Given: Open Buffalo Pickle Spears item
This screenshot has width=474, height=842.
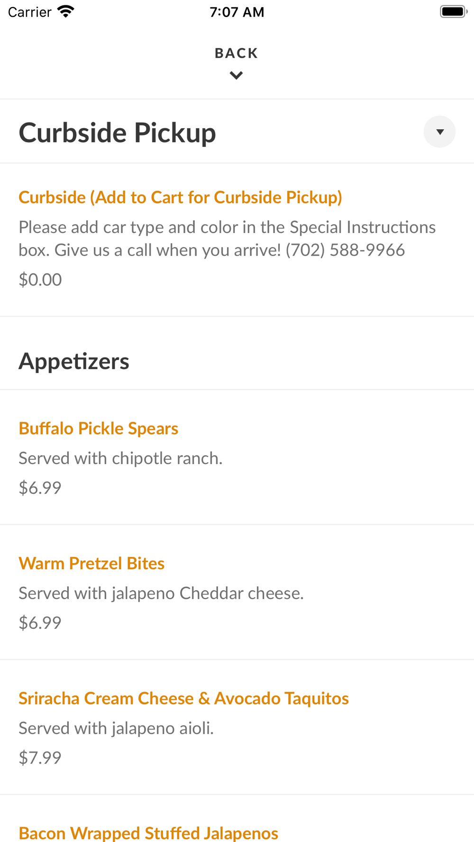Looking at the screenshot, I should pos(99,428).
